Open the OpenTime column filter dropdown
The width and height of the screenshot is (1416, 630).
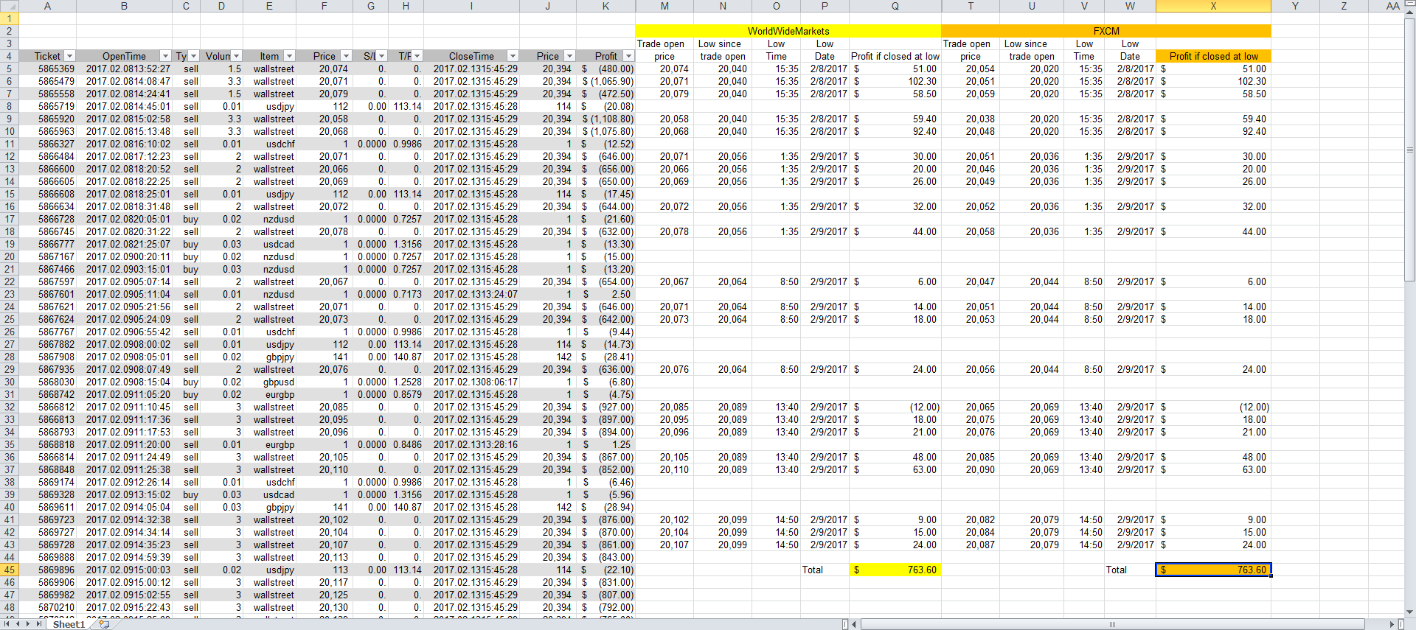click(x=164, y=56)
